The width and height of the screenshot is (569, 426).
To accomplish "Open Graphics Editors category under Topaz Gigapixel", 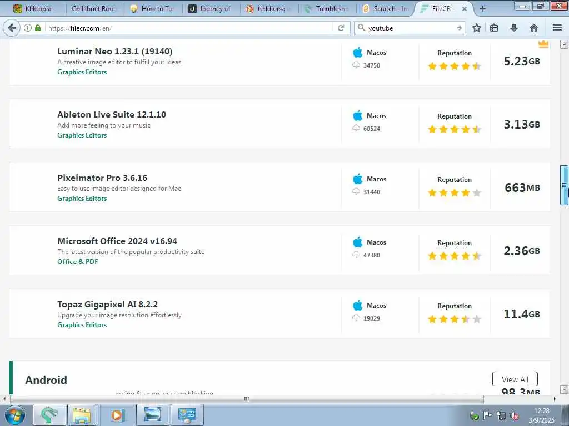I will coord(82,325).
